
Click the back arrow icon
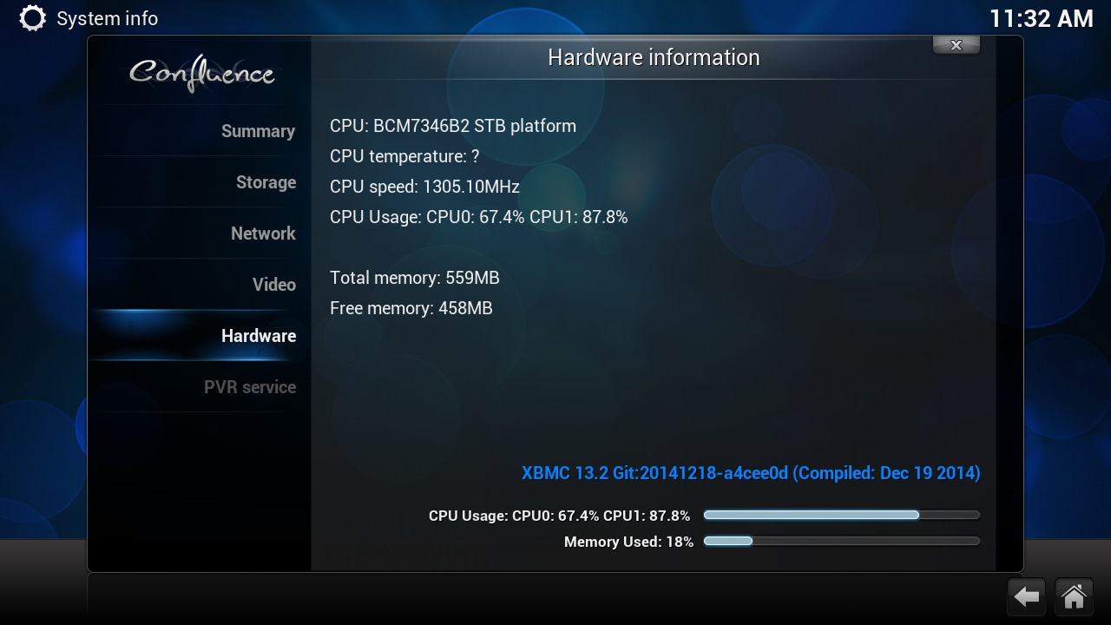[x=1027, y=597]
